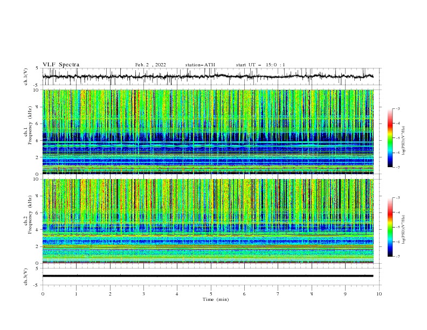Click the ch.1 spectrogram panel
The image size is (427, 330).
click(208, 132)
